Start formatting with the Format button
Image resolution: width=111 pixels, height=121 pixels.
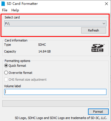click(x=98, y=112)
